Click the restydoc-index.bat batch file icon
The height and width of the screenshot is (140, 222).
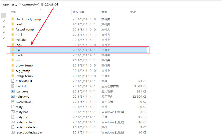point(13,132)
